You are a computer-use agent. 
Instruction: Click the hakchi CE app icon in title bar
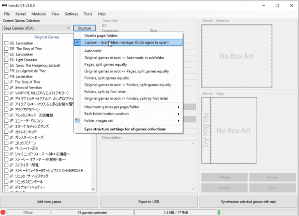4,5
